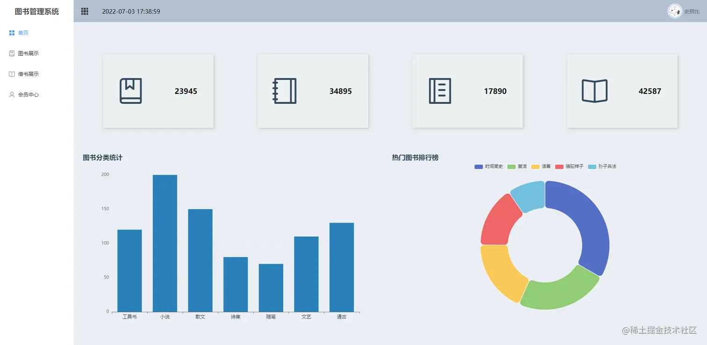This screenshot has height=345, width=707.
Task: Click the 小说 axis label
Action: point(165,317)
